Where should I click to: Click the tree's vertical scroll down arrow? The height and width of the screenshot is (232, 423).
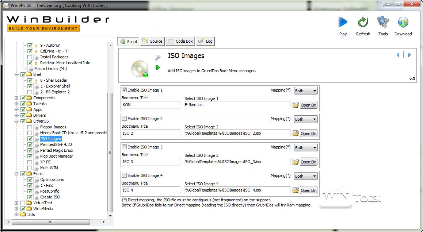tap(110, 216)
